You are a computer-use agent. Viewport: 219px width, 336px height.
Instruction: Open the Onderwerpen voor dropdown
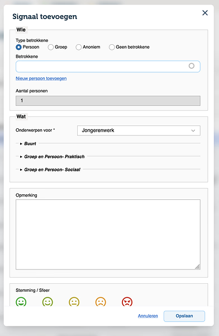[x=139, y=130]
